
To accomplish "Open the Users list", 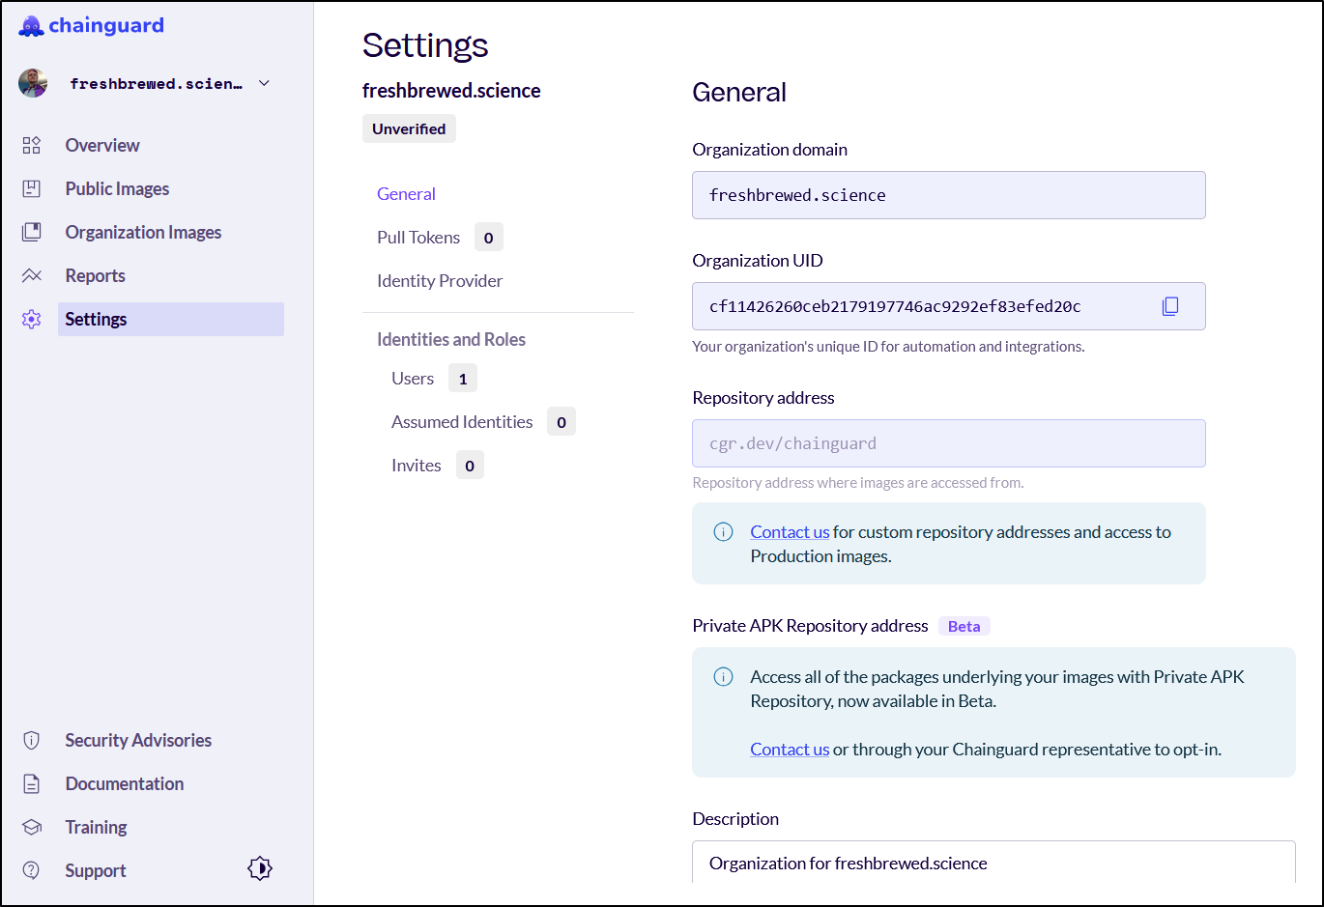I will tap(413, 378).
